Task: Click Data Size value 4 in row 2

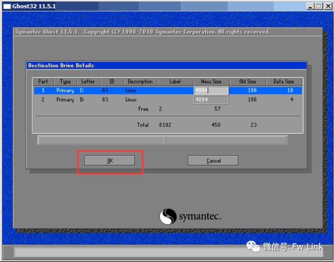Action: coord(292,100)
